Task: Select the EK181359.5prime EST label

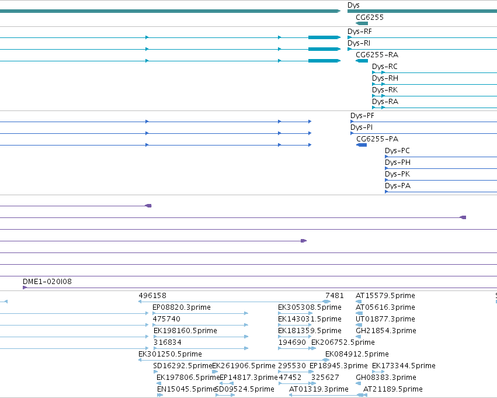Action: pyautogui.click(x=310, y=331)
